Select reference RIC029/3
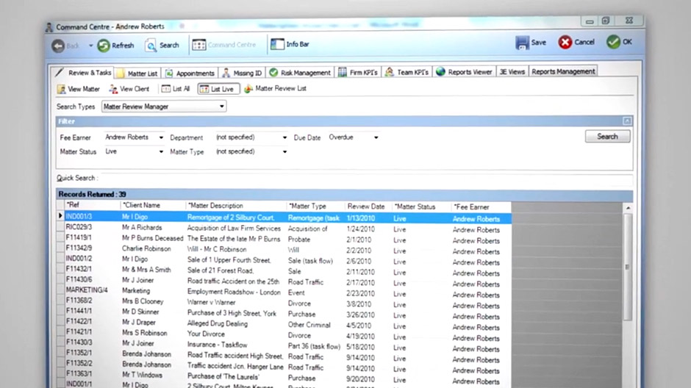The height and width of the screenshot is (388, 691). tap(79, 227)
